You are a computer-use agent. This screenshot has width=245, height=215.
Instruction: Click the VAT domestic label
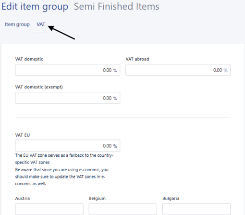(x=29, y=59)
